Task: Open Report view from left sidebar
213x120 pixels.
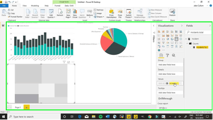Action: pos(3,25)
